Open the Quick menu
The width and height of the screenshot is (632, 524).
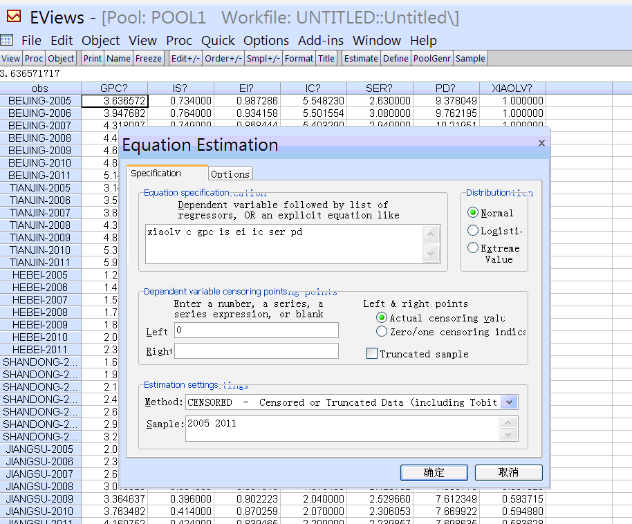pyautogui.click(x=218, y=41)
